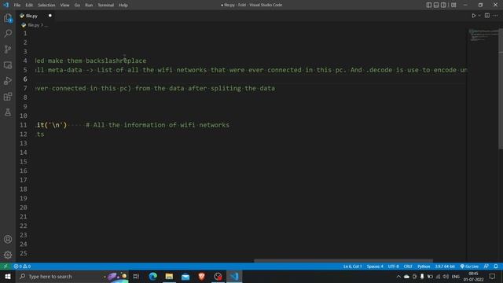
Task: Expand the breadcrumb ellipsis symbol
Action: (x=46, y=25)
